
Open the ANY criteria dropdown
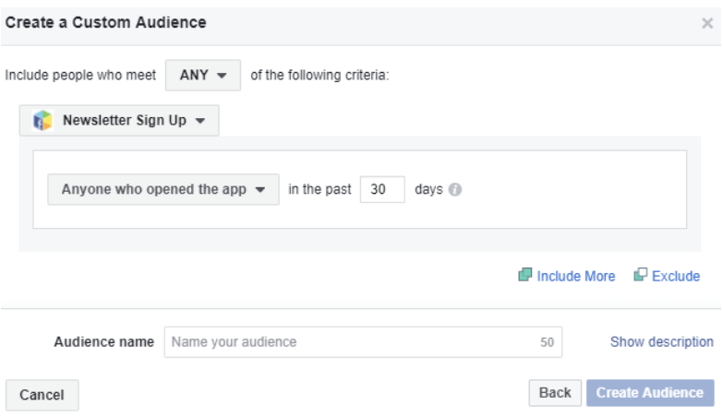coord(202,76)
